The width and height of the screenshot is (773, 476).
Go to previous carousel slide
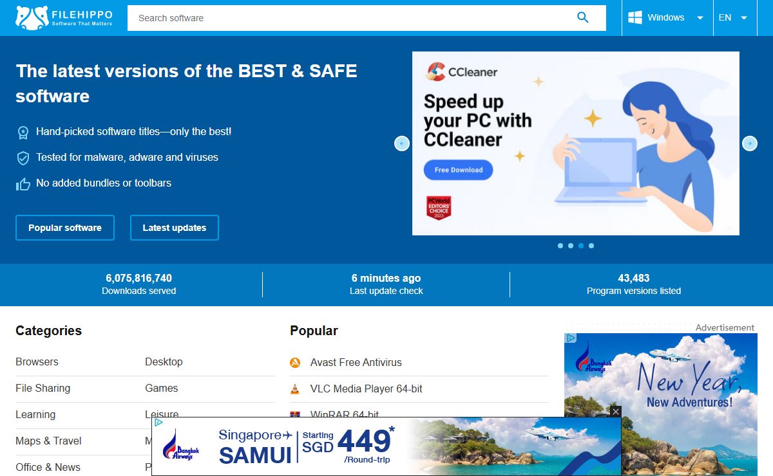402,143
